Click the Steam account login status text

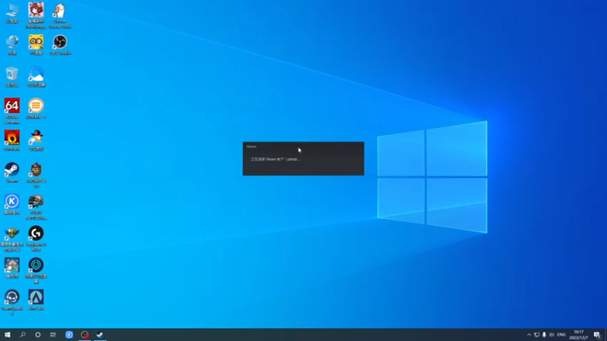point(275,159)
